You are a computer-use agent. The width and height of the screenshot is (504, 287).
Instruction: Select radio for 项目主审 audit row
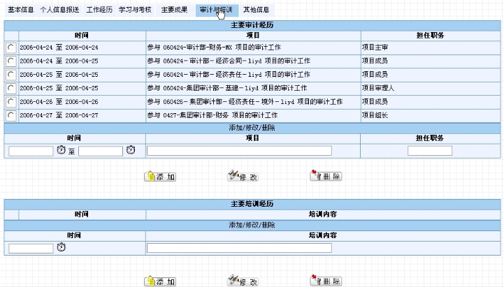[10, 47]
